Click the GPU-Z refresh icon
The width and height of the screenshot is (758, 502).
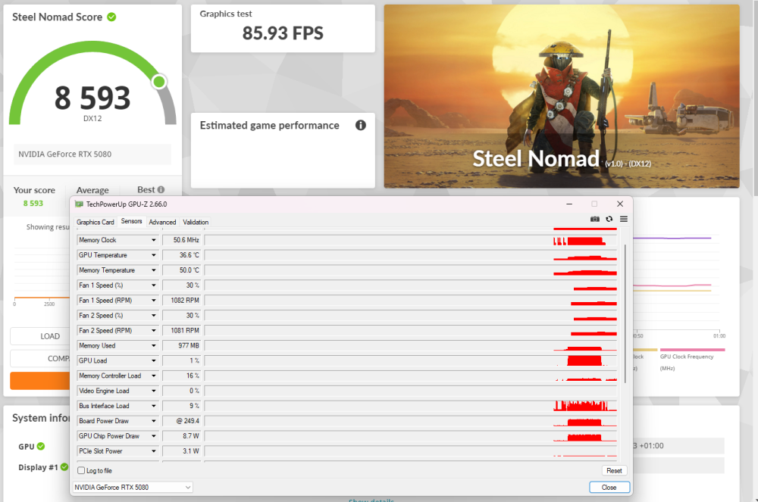pyautogui.click(x=609, y=219)
